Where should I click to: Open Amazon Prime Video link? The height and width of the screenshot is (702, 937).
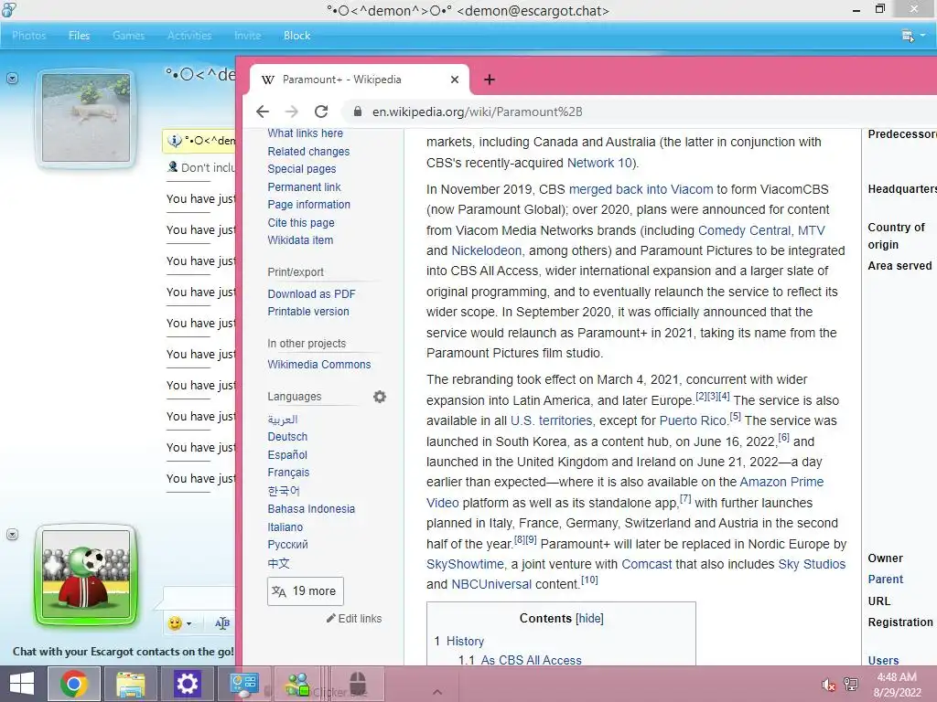tap(781, 482)
